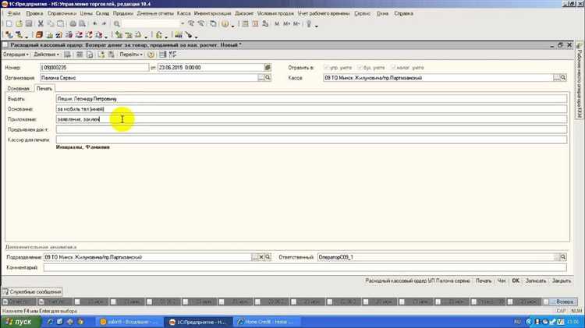Click the Undo arrow icon
Viewport: 585px width, 328px height.
(95, 24)
